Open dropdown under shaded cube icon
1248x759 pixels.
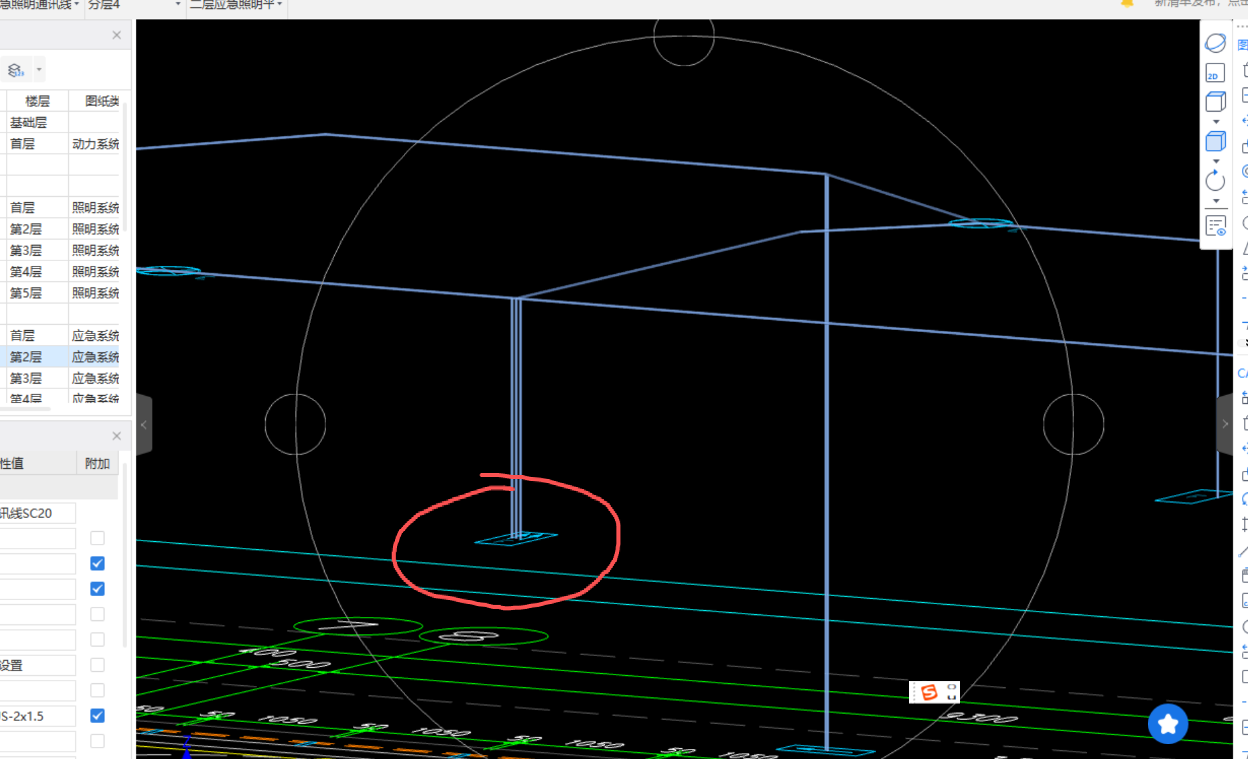pos(1216,161)
